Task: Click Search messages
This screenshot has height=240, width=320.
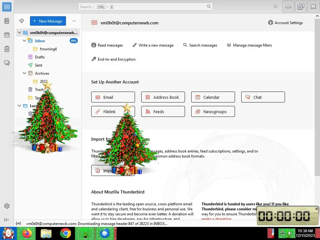Action: point(200,45)
